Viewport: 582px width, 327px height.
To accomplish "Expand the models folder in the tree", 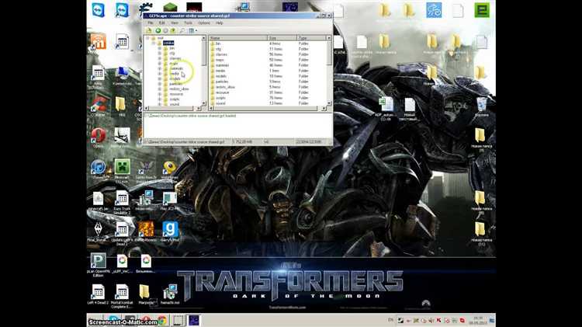I will (x=160, y=78).
